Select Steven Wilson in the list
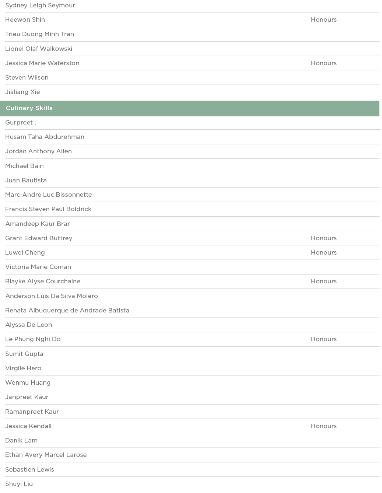 tap(27, 78)
